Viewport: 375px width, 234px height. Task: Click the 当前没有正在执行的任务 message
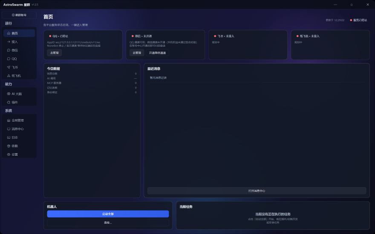coord(273,214)
